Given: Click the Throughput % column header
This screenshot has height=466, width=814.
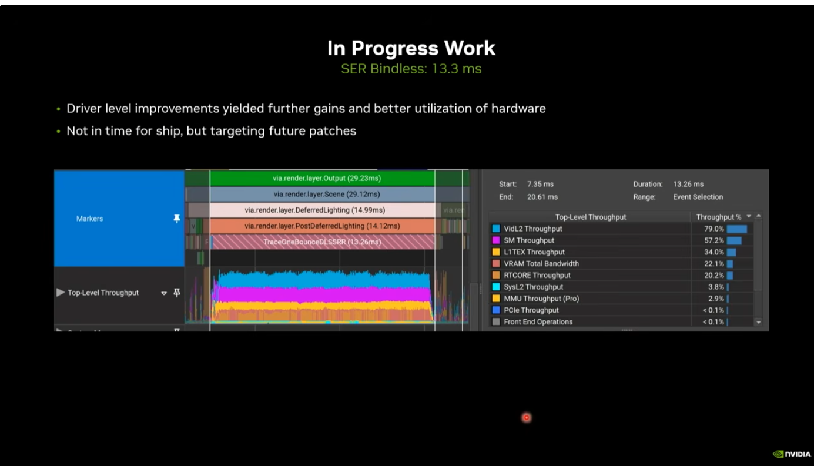Looking at the screenshot, I should click(x=722, y=217).
